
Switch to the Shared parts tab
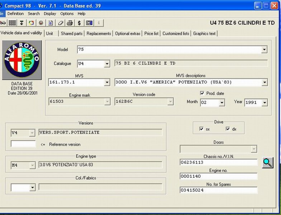coord(72,34)
